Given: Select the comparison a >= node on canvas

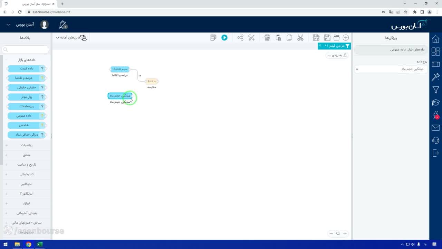Looking at the screenshot, I should pos(152,81).
